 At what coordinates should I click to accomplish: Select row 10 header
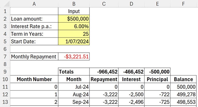pos(5,79)
